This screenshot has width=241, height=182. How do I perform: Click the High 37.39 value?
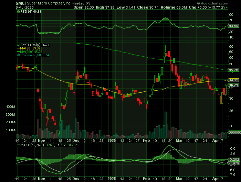pos(105,7)
